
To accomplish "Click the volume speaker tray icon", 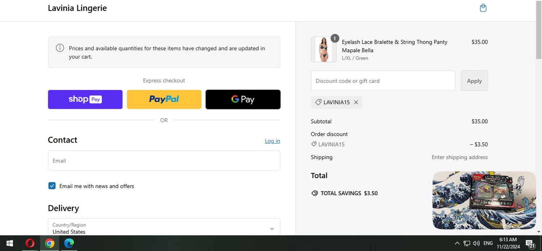I will [x=476, y=243].
